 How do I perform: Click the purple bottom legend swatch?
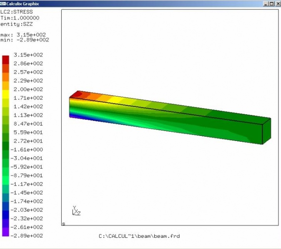5,231
